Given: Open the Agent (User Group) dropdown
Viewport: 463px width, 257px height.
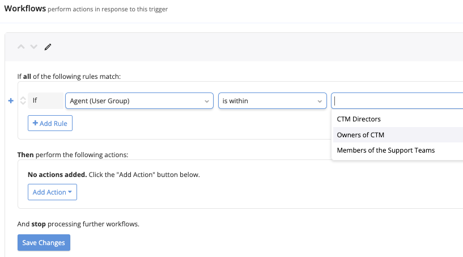Looking at the screenshot, I should click(139, 100).
